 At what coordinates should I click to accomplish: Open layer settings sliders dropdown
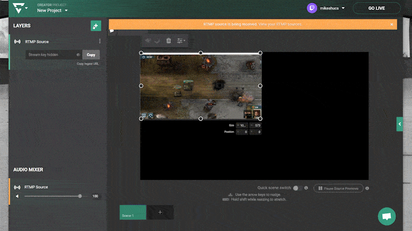pyautogui.click(x=181, y=41)
